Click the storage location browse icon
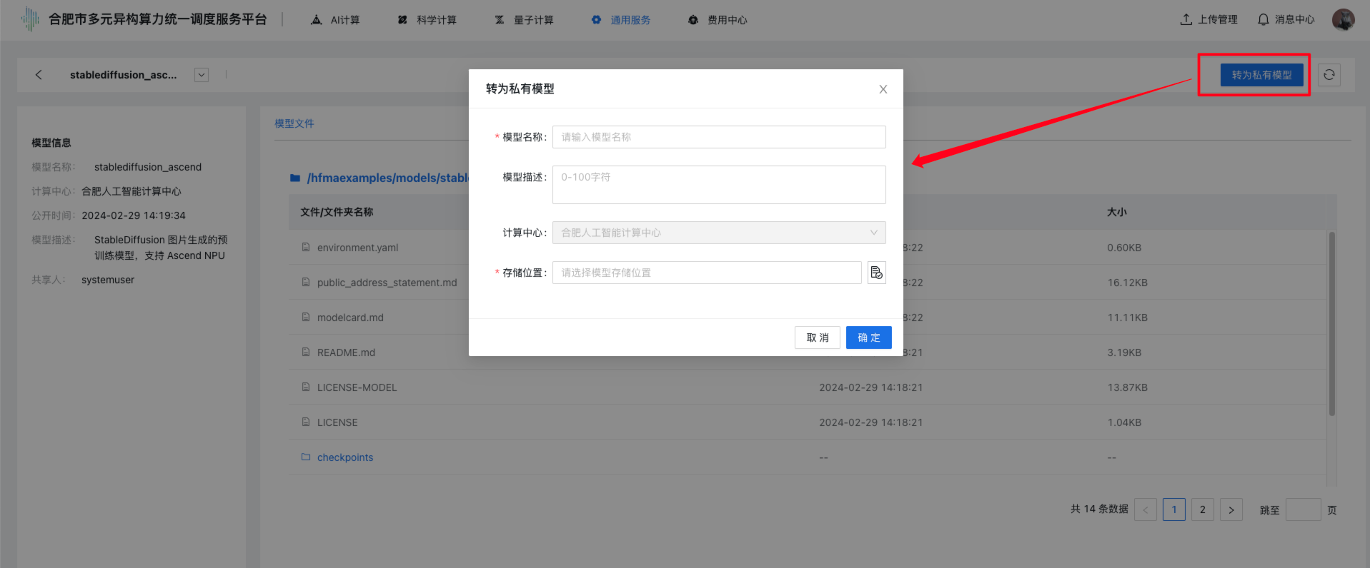The height and width of the screenshot is (568, 1370). (876, 273)
